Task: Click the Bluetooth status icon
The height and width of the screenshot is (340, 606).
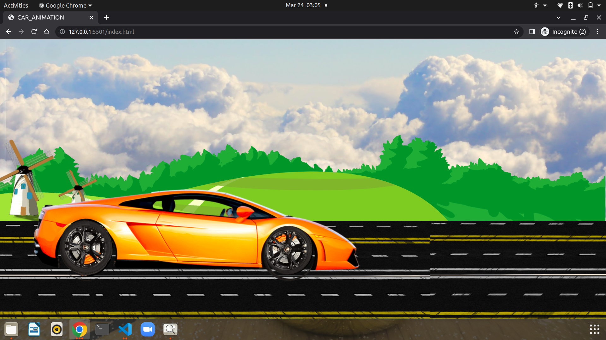Action: pos(570,5)
